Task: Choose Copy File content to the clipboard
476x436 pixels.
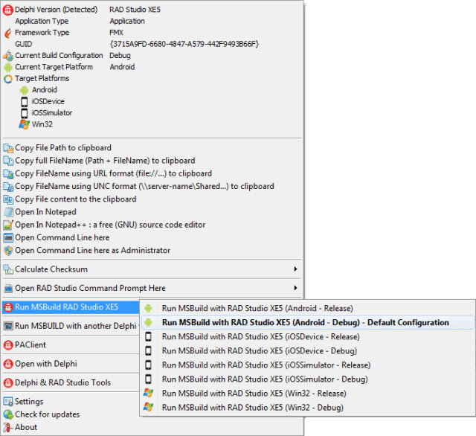Action: 152,199
